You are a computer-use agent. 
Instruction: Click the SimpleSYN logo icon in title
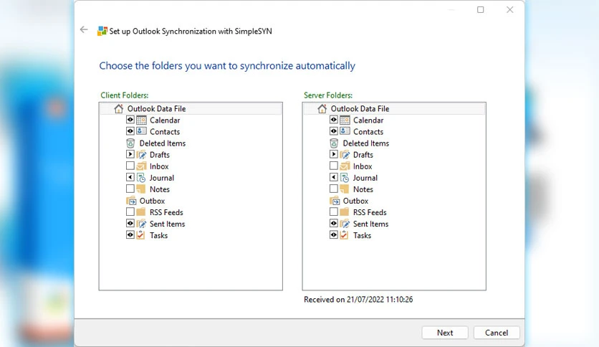click(102, 31)
